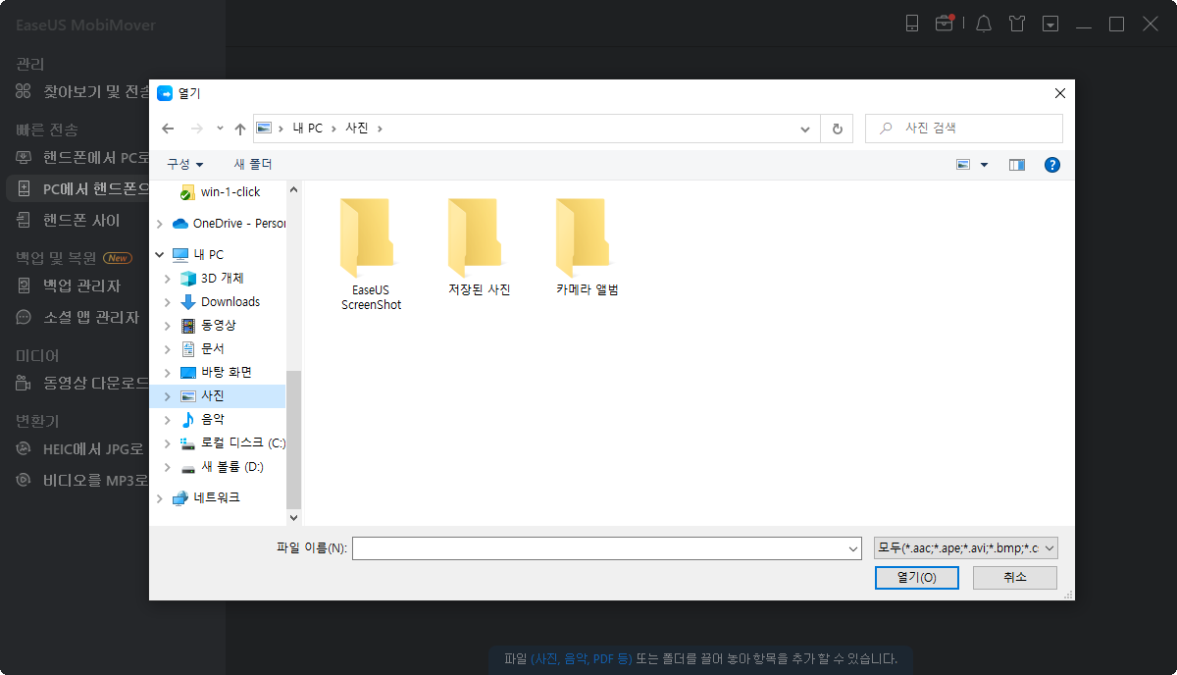Open the notification bell in MobiMover
The height and width of the screenshot is (675, 1177).
[984, 24]
